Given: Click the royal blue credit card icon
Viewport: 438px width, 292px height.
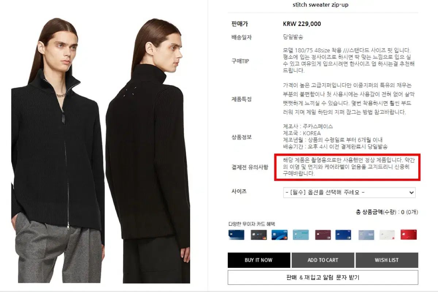Looking at the screenshot, I should click(343, 235).
